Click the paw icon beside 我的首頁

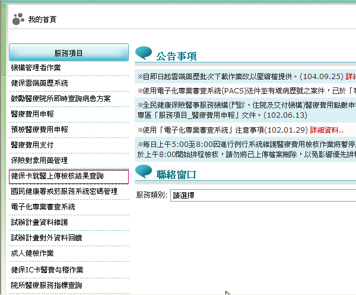tap(18, 19)
